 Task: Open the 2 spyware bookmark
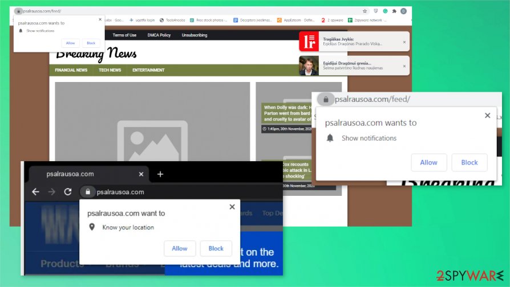[x=332, y=20]
